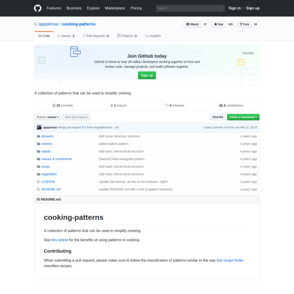Click the Pull requests icon
Image resolution: width=294 pixels, height=294 pixels.
84,36
